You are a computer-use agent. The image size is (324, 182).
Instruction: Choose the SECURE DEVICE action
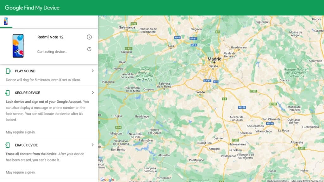point(28,93)
